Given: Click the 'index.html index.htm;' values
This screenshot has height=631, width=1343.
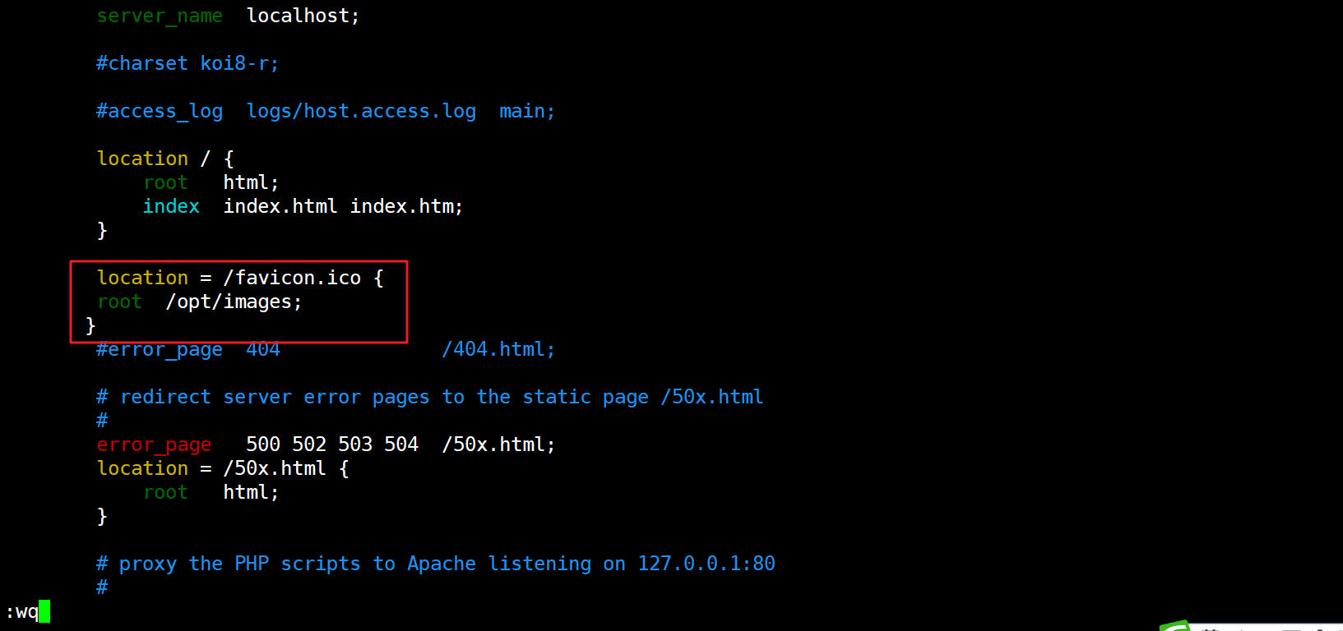Looking at the screenshot, I should [343, 206].
